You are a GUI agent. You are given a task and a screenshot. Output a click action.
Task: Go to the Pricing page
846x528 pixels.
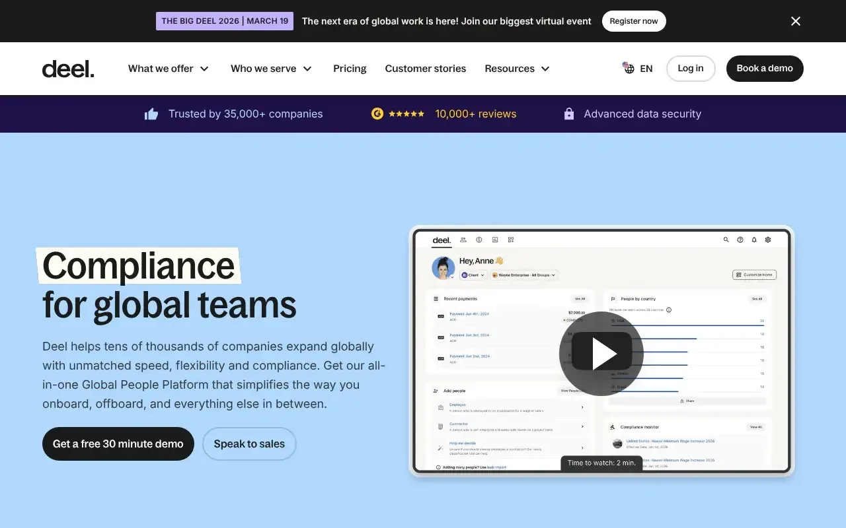click(x=350, y=69)
